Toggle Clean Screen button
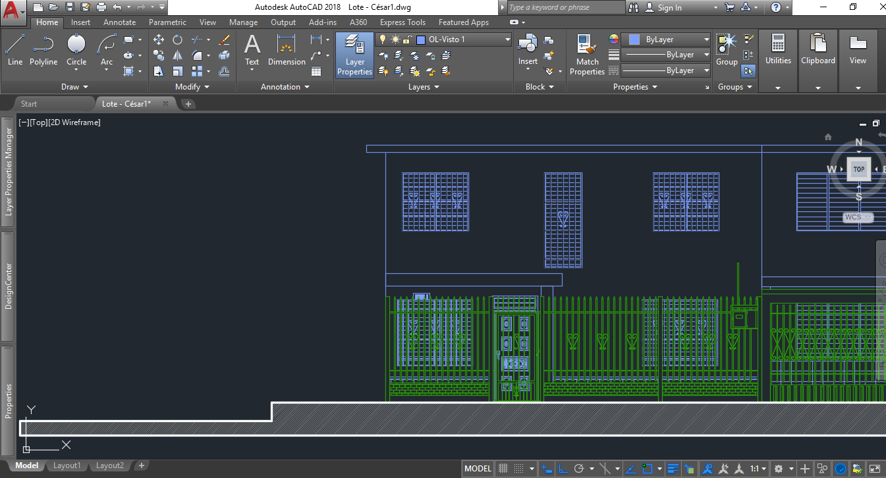The width and height of the screenshot is (886, 478). coord(874,469)
